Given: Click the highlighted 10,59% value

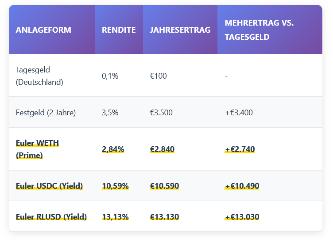Looking at the screenshot, I should click(x=115, y=186).
